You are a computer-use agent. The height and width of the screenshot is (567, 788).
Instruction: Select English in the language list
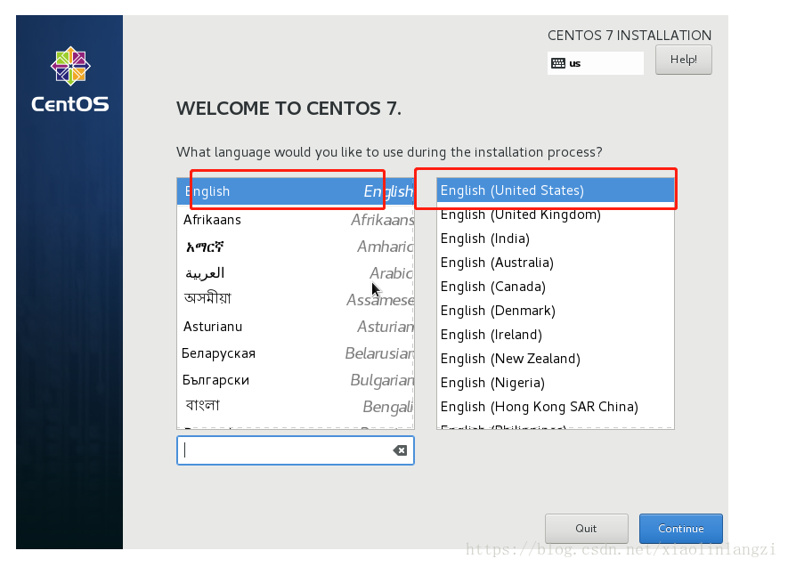(295, 191)
